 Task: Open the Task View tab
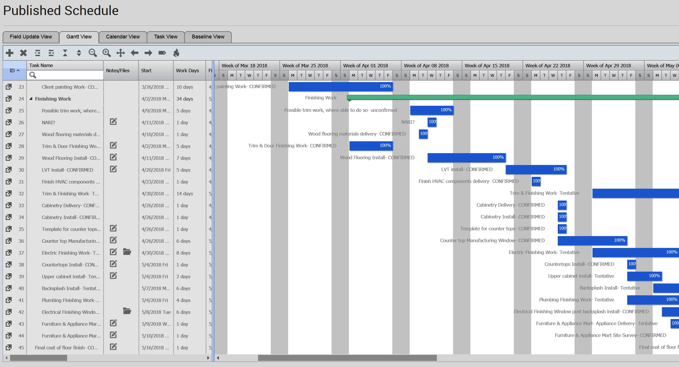point(166,37)
